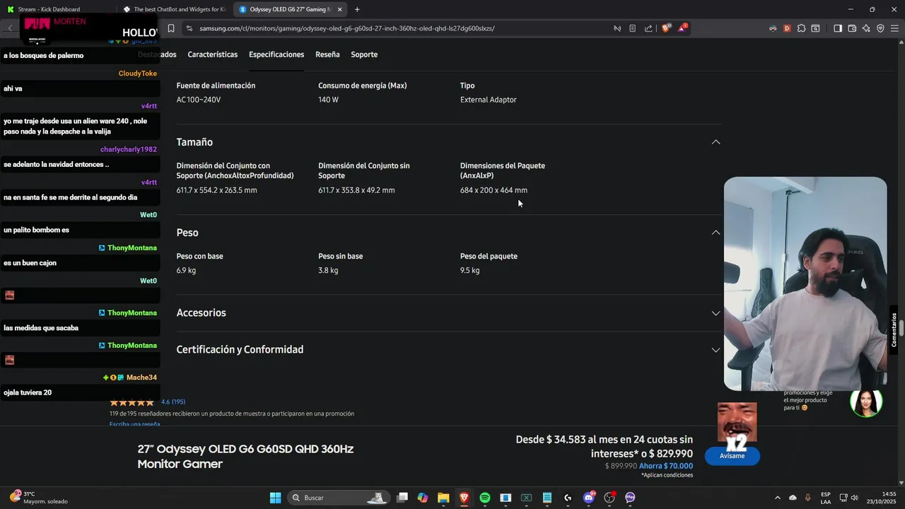Open the Comentarios side tab

coord(894,329)
